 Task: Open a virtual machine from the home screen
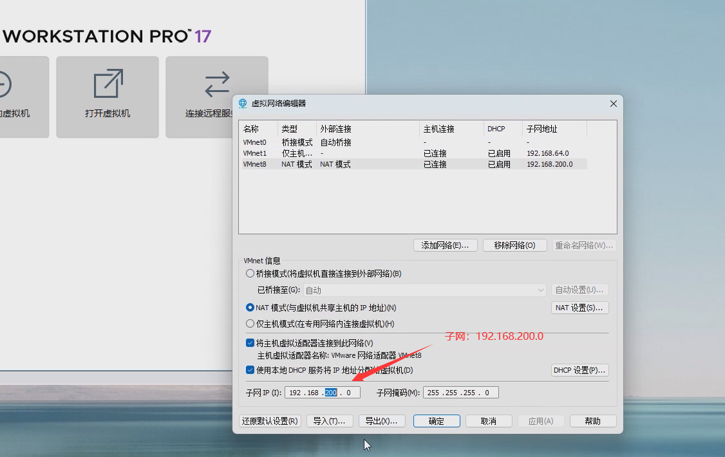click(107, 97)
